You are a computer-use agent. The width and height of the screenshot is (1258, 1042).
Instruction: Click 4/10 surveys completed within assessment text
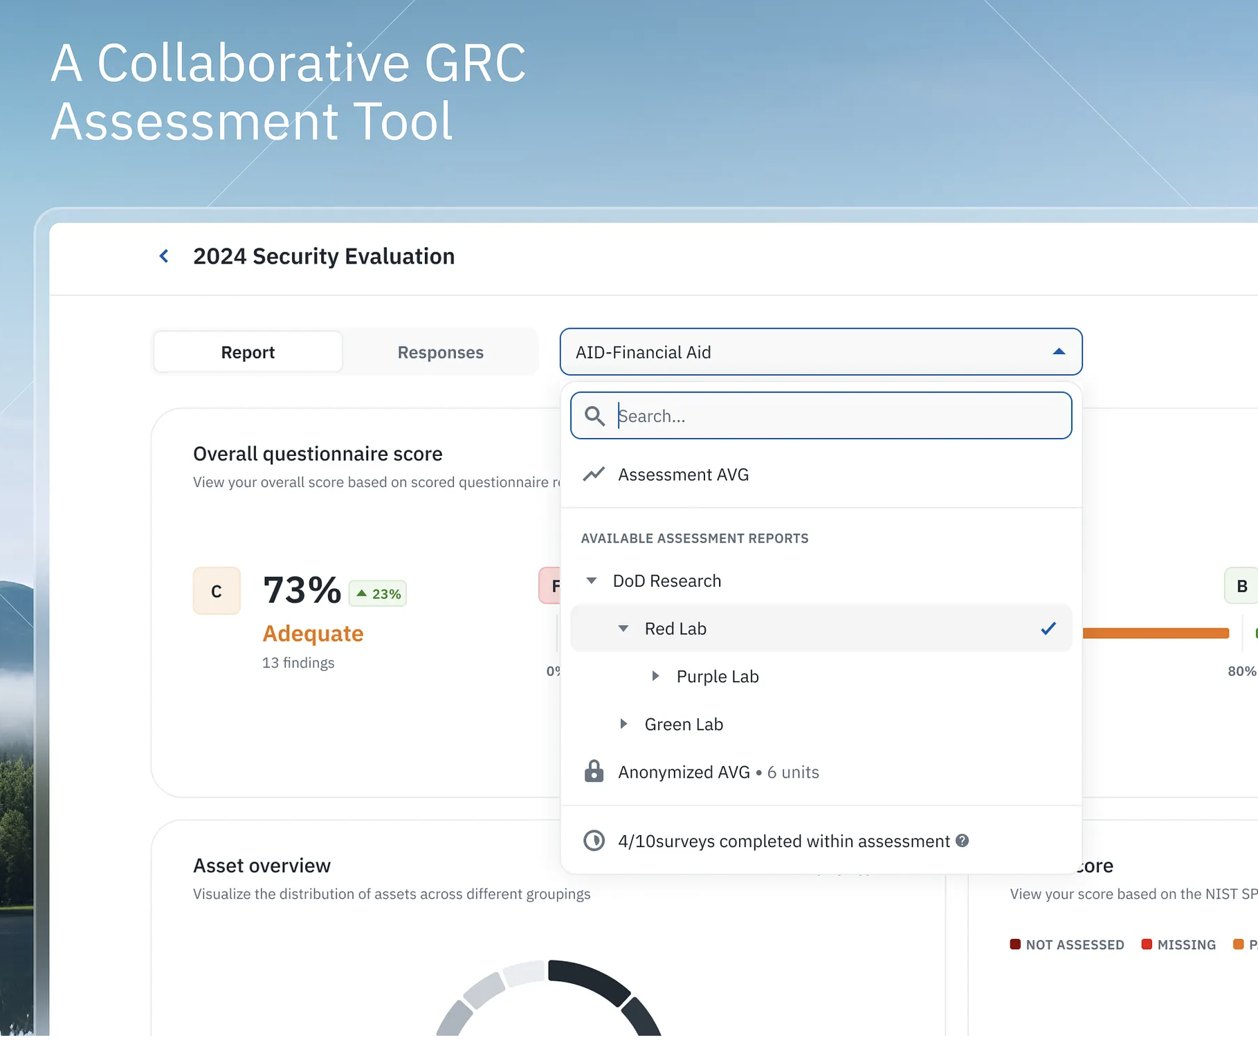pos(784,841)
